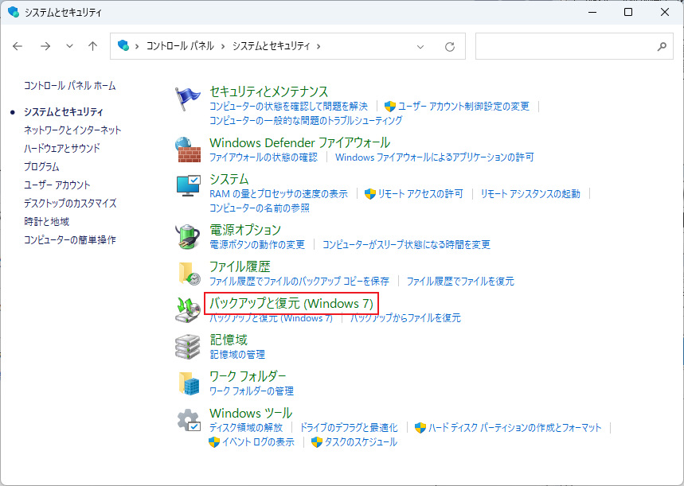Image resolution: width=684 pixels, height=486 pixels.
Task: Expand chevron after システムとセキュリティ breadcrumb
Action: pos(319,46)
